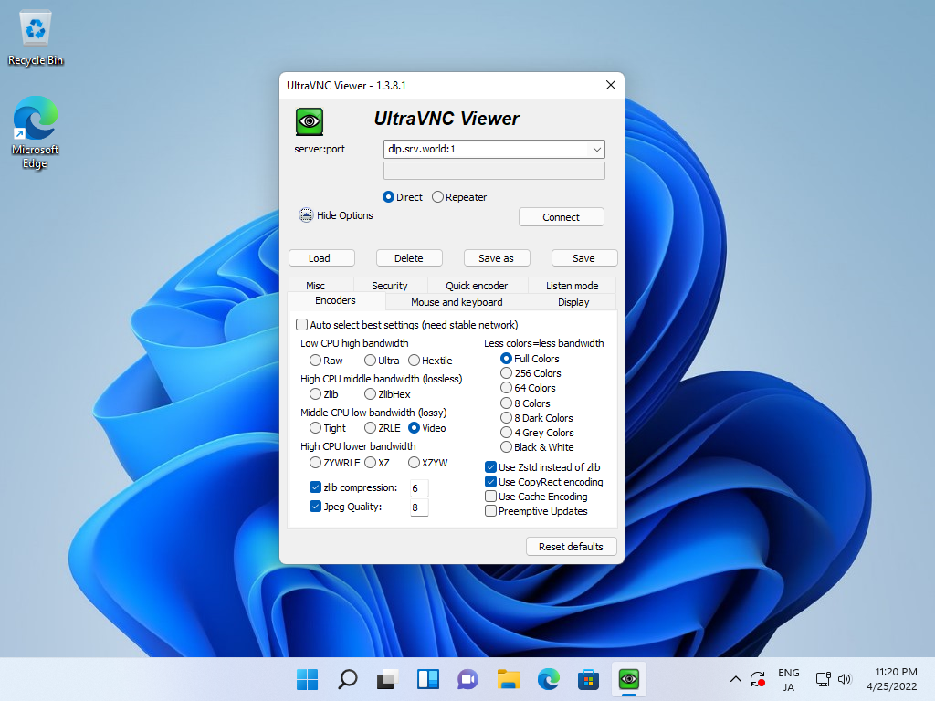Click the UltraVNC eye logo icon
This screenshot has height=701, width=935.
(x=309, y=120)
